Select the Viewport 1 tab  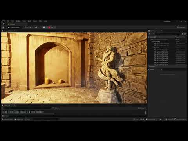click(6, 31)
